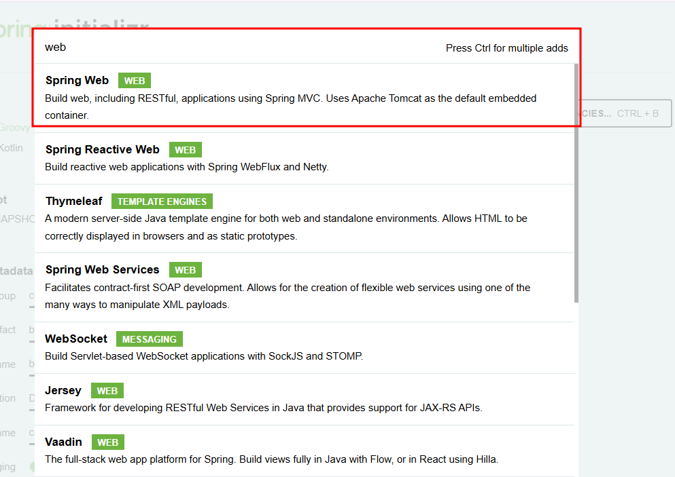
Task: Click the WEB tag next to Spring Web Services
Action: [185, 270]
